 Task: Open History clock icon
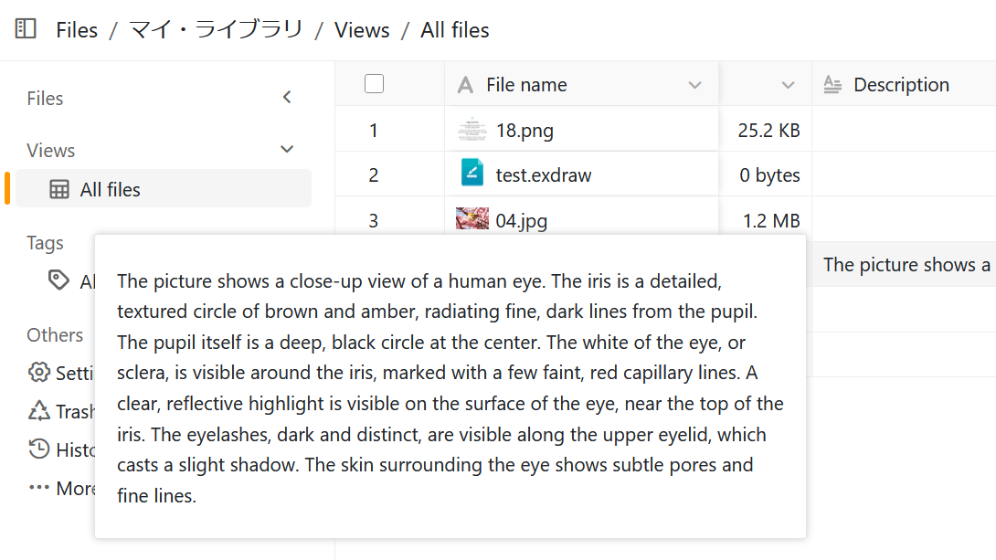coord(38,449)
